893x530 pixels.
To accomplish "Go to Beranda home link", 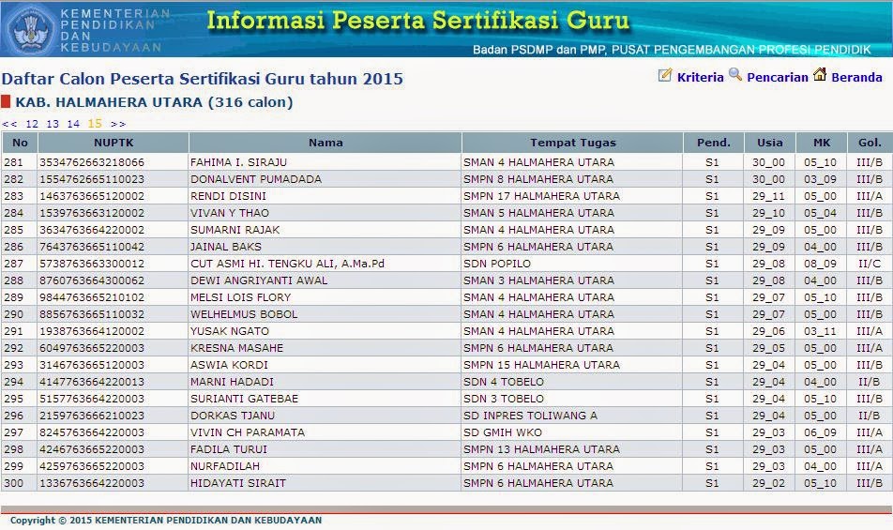I will tap(856, 78).
